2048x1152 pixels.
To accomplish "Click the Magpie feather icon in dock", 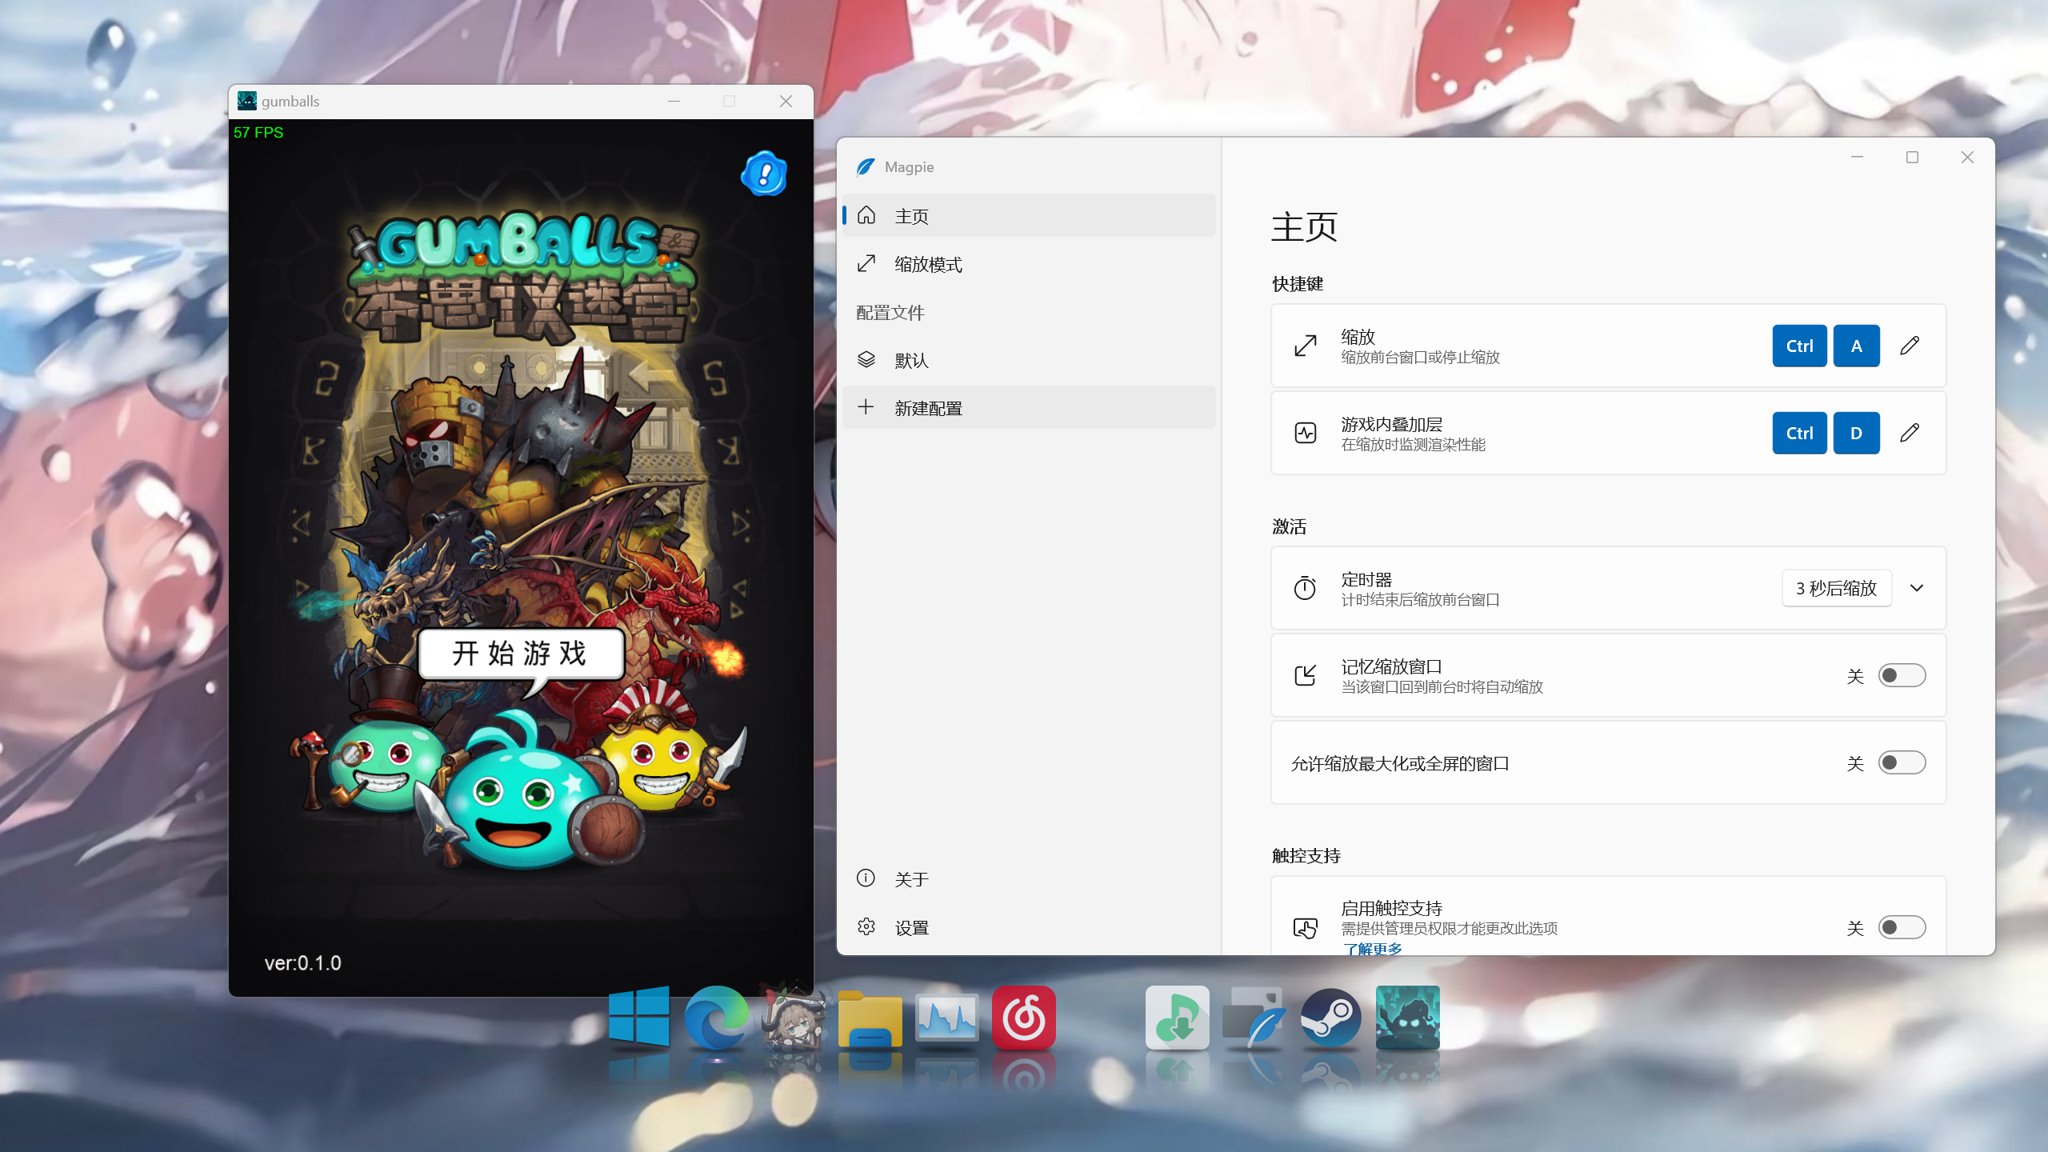I will coord(1254,1018).
